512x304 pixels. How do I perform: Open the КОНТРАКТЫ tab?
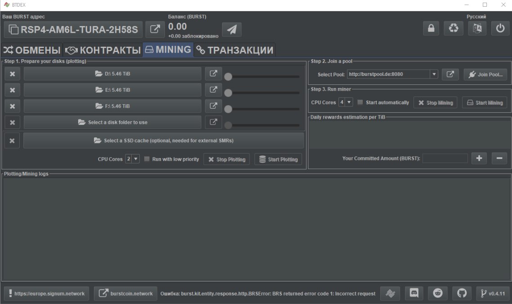click(103, 50)
